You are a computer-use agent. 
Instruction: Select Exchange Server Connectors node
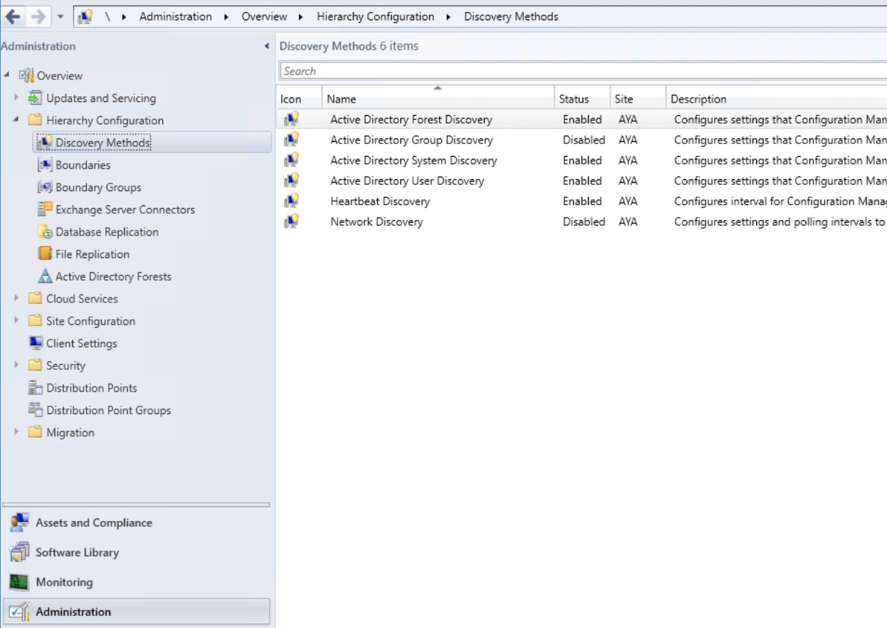pos(125,210)
